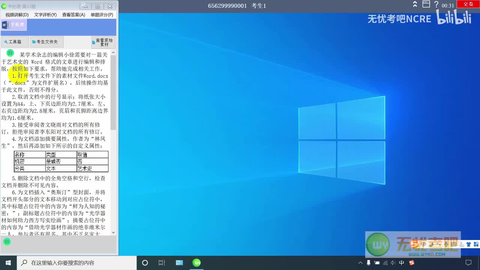This screenshot has height=270, width=480.
Task: Click the Word.docx file name in step 1
Action: (x=96, y=76)
